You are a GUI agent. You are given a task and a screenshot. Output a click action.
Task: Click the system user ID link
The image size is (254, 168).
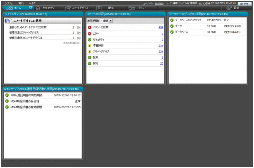click(x=159, y=3)
